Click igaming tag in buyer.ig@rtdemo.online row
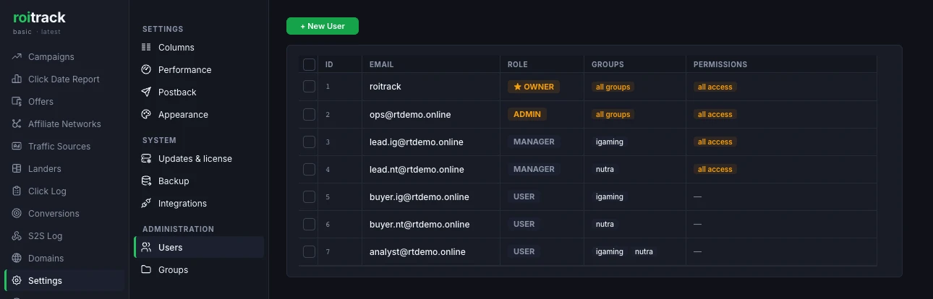 coord(610,196)
